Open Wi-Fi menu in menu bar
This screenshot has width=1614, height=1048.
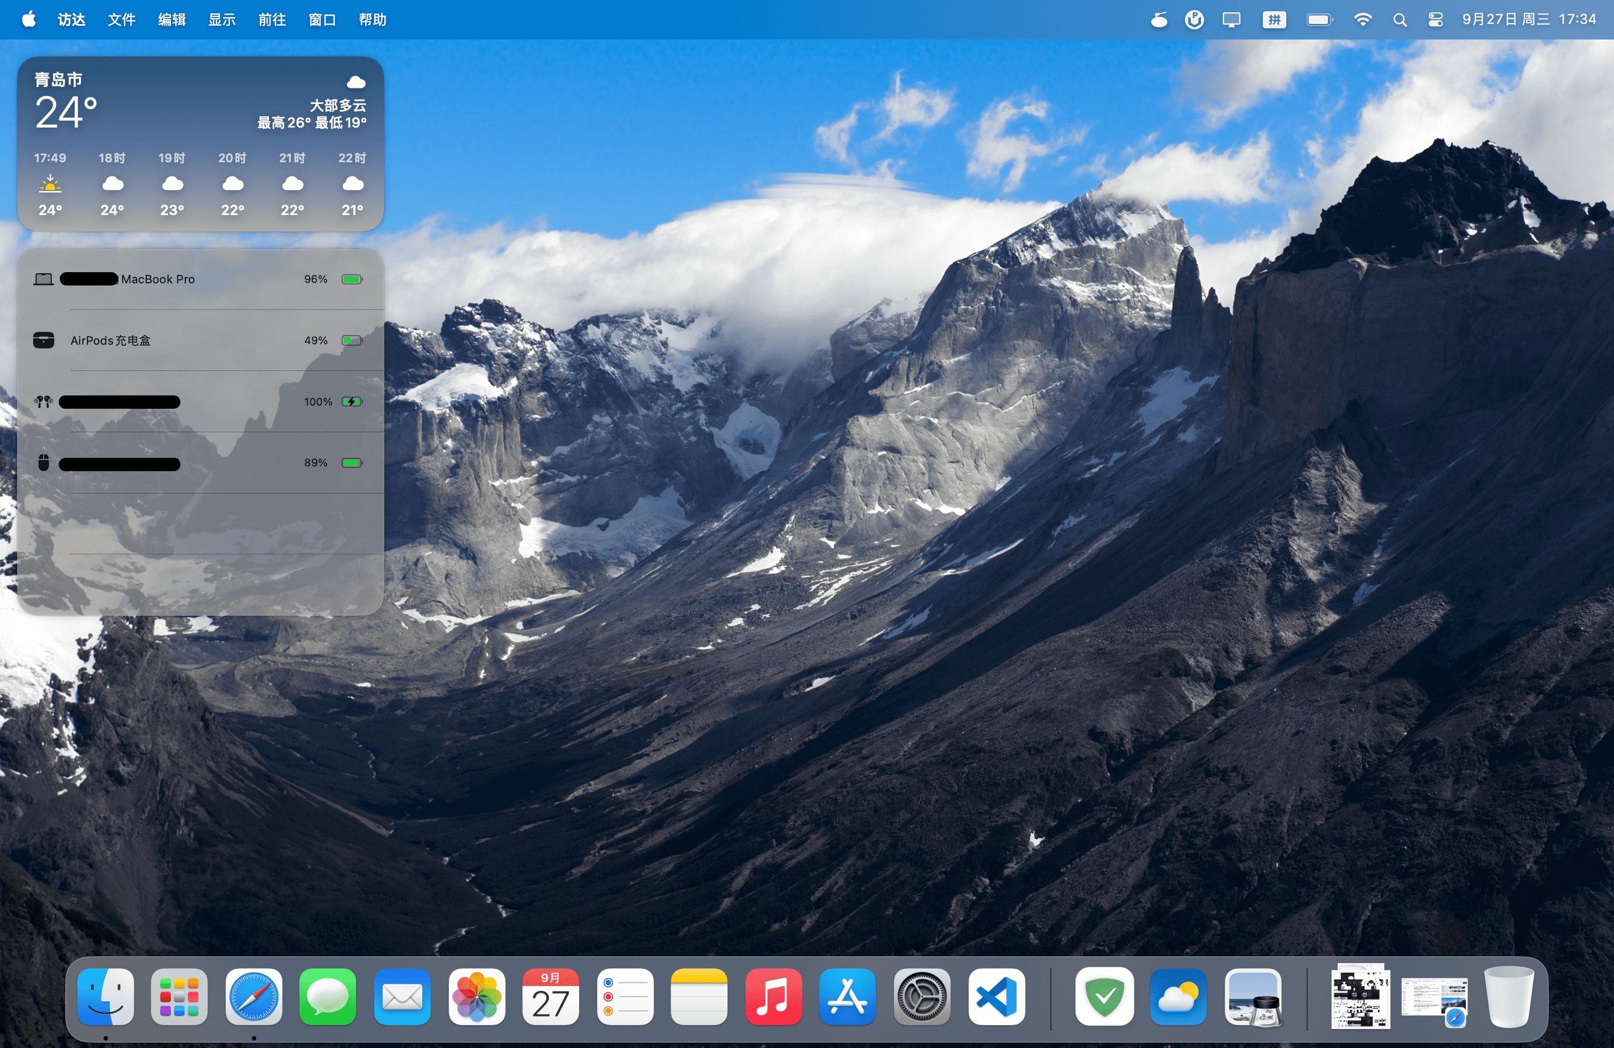pos(1363,20)
